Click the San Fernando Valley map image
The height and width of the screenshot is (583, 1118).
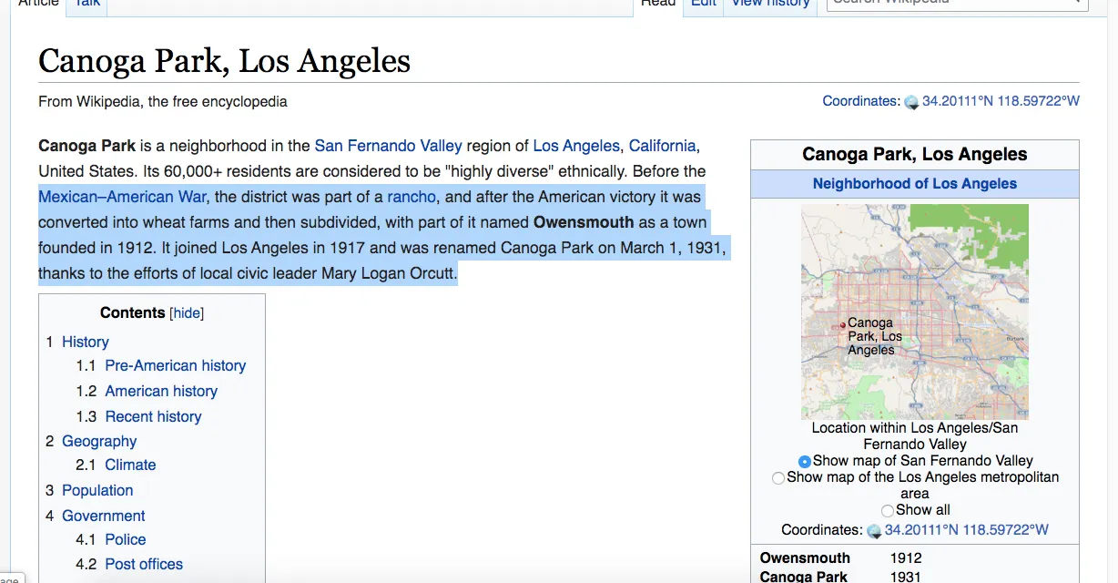point(915,312)
